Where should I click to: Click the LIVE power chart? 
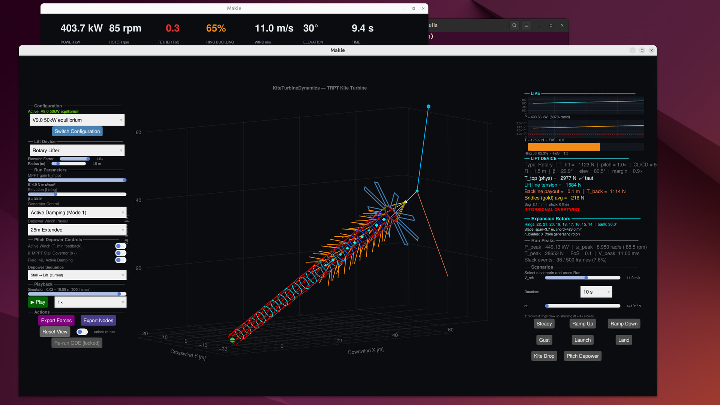pyautogui.click(x=585, y=106)
